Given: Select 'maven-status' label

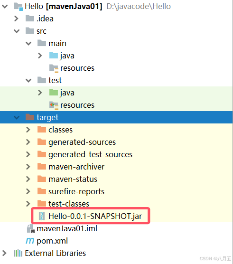Looking at the screenshot, I should [73, 179].
